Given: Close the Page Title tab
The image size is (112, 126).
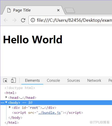Looking at the screenshot, I should (58, 10).
